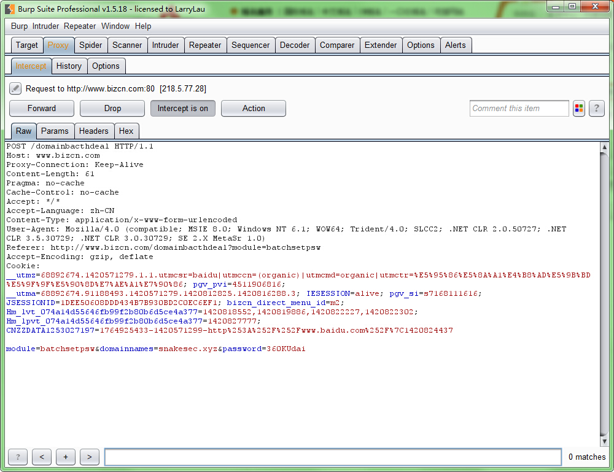This screenshot has height=472, width=614.
Task: Click the Host: www.bizcn.com header line
Action: pyautogui.click(x=53, y=155)
